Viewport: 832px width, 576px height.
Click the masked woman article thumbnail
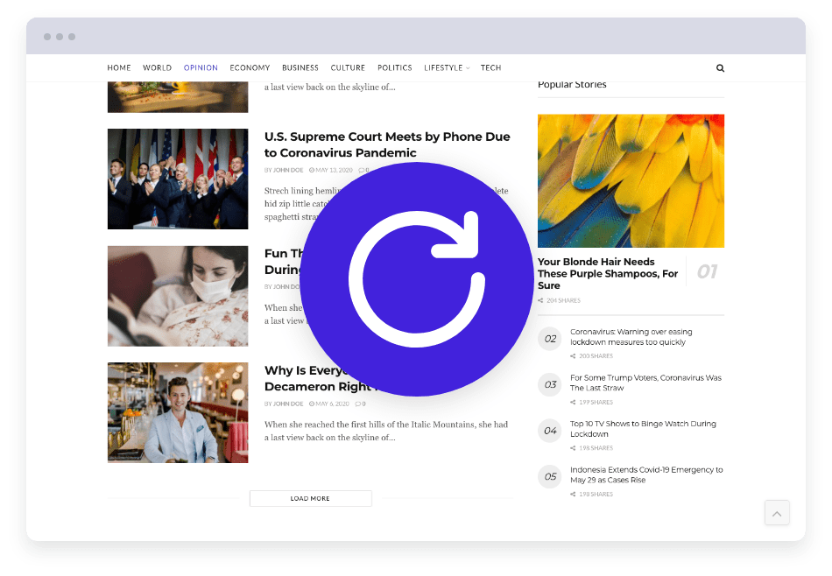tap(178, 296)
